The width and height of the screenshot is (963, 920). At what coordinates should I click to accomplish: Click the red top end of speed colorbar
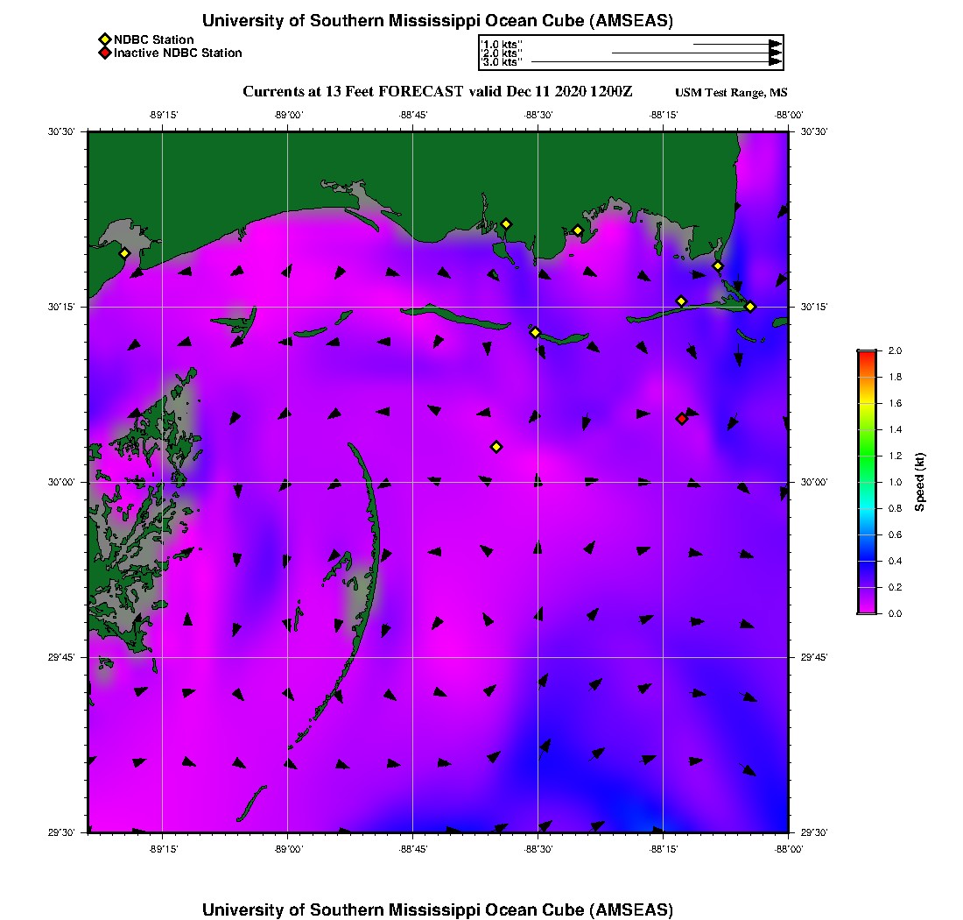pos(866,354)
